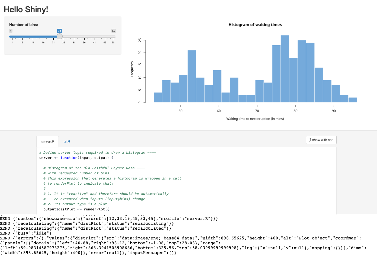Click the slider tick labeled 6

pos(22,42)
